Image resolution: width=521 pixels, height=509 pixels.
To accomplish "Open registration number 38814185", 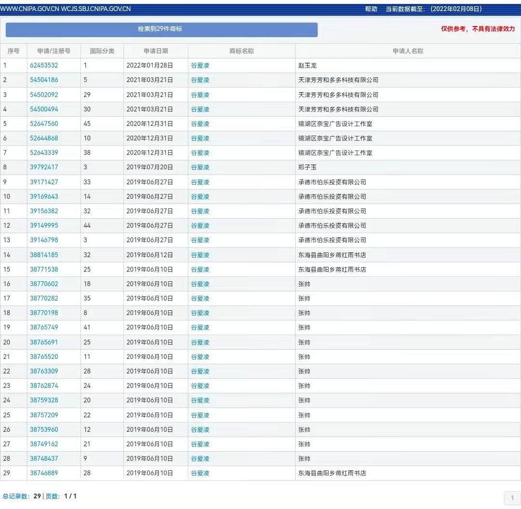I will [44, 255].
